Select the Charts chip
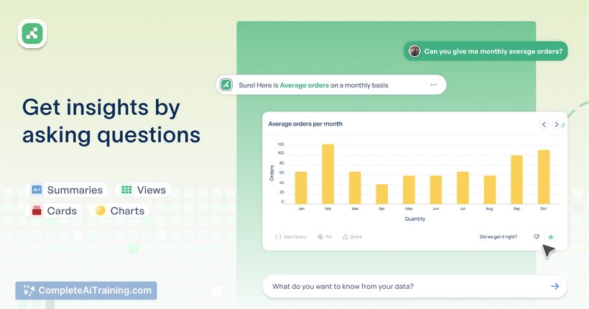The image size is (589, 309). point(119,211)
